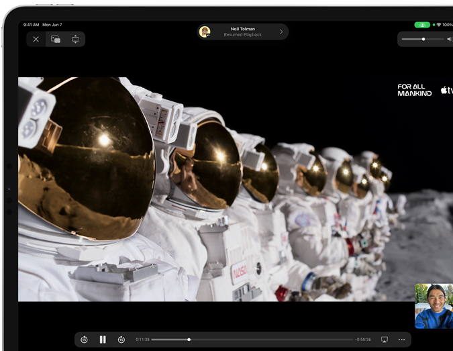Tap the For All Mankind title logo

414,90
